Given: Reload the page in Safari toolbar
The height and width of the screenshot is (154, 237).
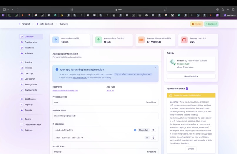Looking at the screenshot, I should point(165,9).
